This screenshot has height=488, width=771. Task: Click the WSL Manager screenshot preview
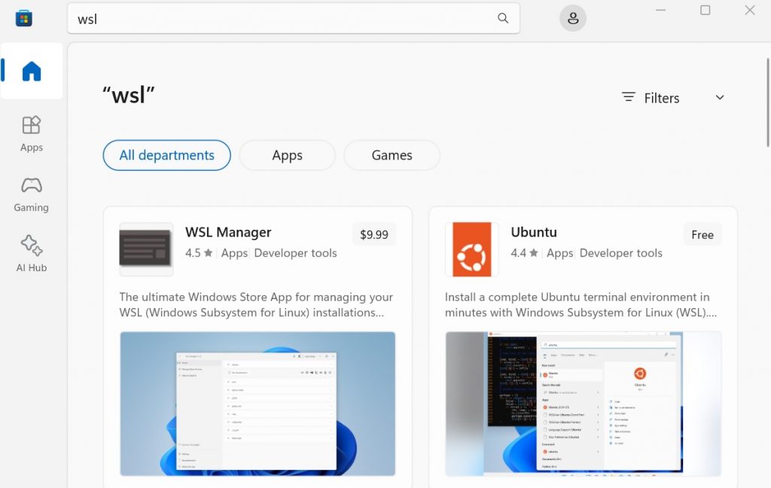(258, 404)
